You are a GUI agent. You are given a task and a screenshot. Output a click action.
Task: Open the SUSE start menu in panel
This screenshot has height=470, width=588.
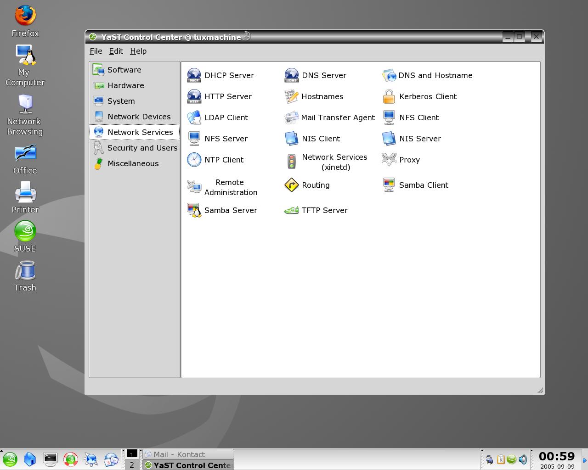(10, 459)
